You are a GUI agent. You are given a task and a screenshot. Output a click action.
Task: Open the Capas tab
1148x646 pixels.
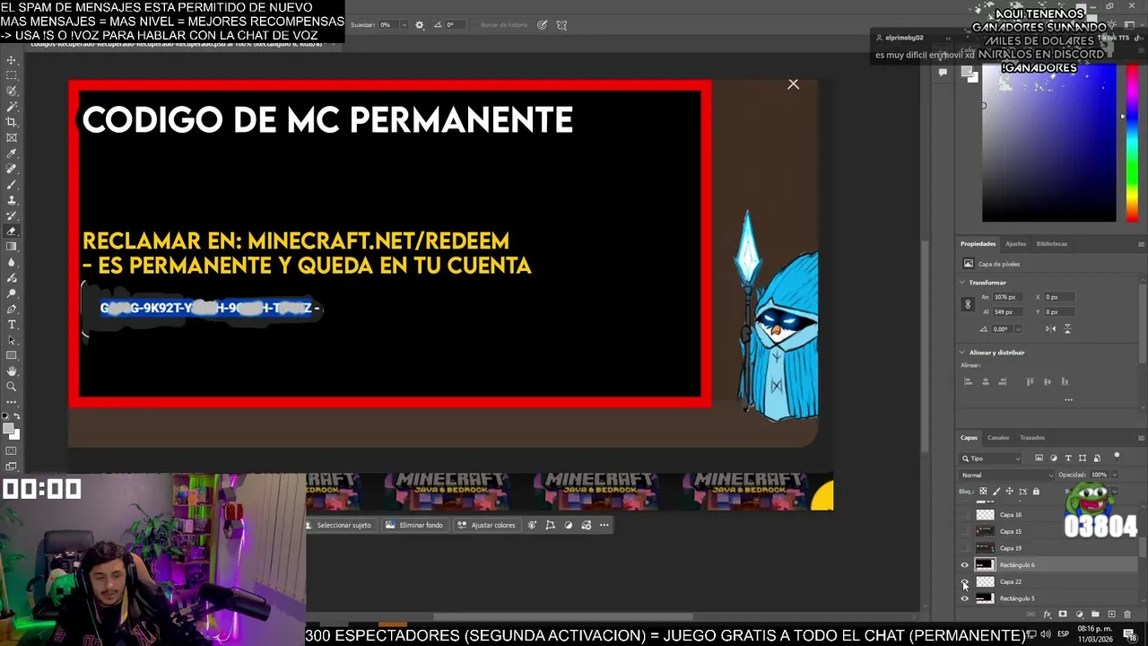tap(969, 438)
